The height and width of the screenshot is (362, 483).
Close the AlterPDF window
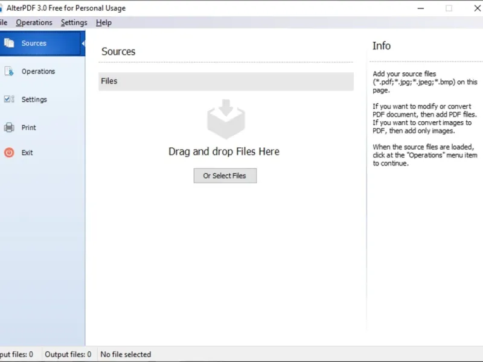click(477, 8)
